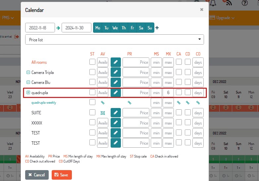Enable Stop sale checkbox for Camera Tripla
The width and height of the screenshot is (259, 181).
click(x=92, y=72)
